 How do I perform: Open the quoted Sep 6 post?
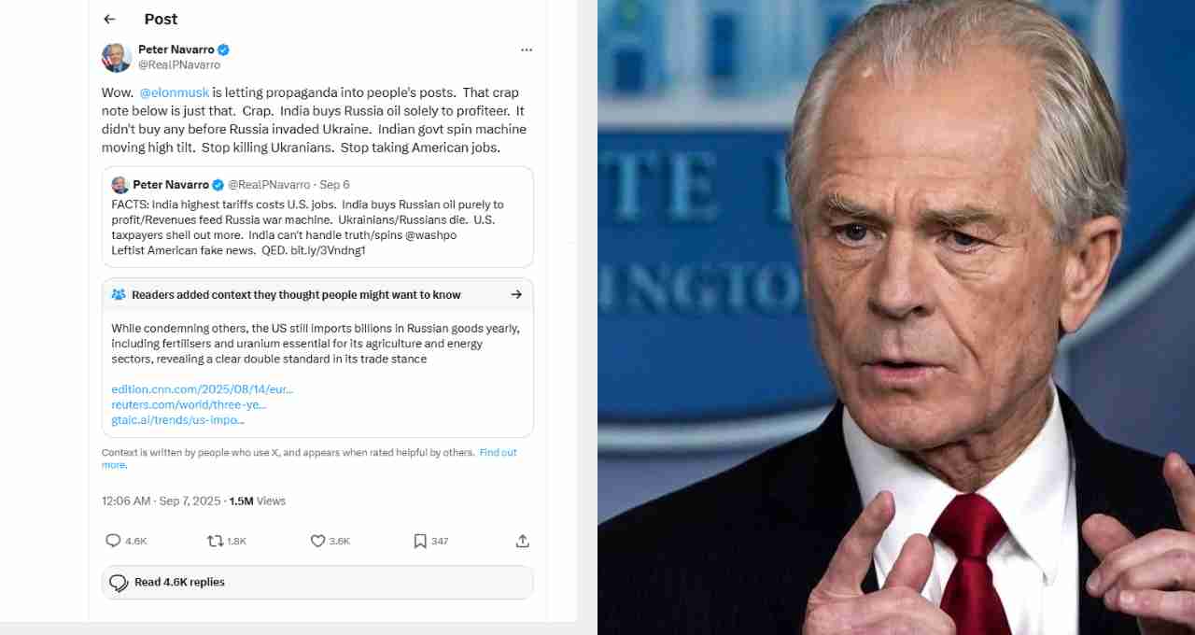(x=317, y=217)
